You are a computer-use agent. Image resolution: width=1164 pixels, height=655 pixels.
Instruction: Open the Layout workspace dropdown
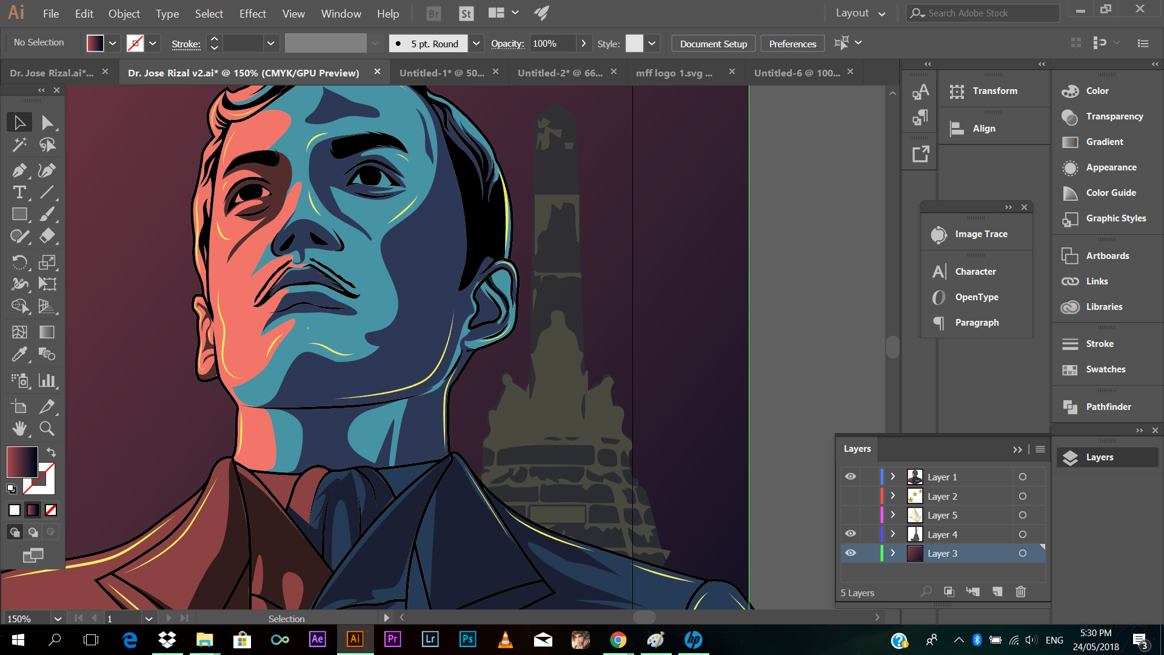point(860,13)
